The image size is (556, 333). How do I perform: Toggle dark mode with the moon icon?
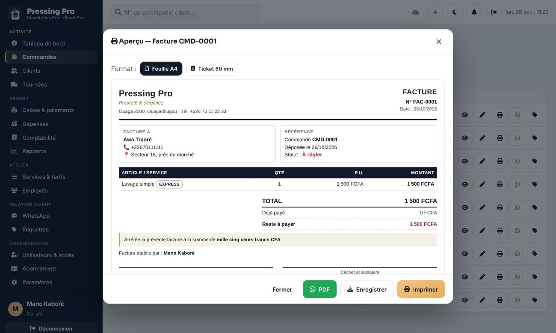(x=455, y=12)
